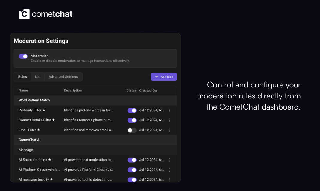Click Email Filter created date cell
The height and width of the screenshot is (191, 320).
[152, 130]
